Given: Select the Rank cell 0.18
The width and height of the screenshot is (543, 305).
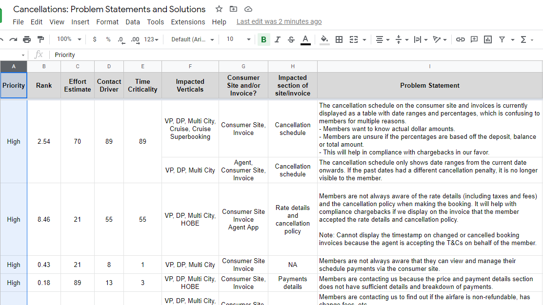Looking at the screenshot, I should (x=44, y=283).
